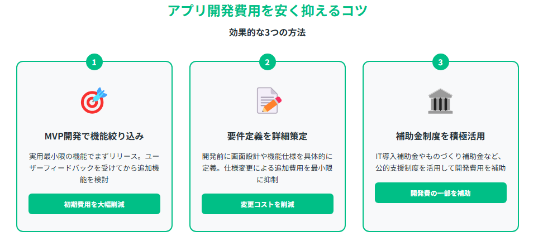The image size is (543, 251).
Task: Select the third subsidy program card
Action: 441,147
